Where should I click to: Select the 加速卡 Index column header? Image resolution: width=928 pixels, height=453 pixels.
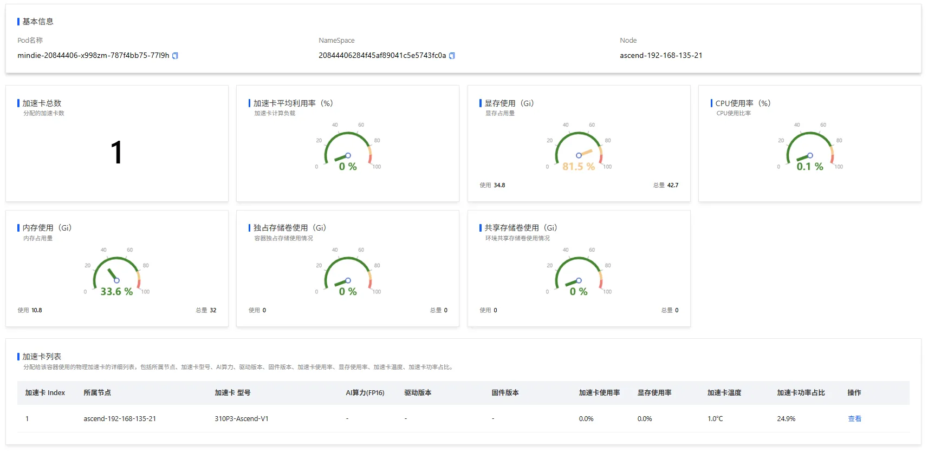(x=45, y=393)
